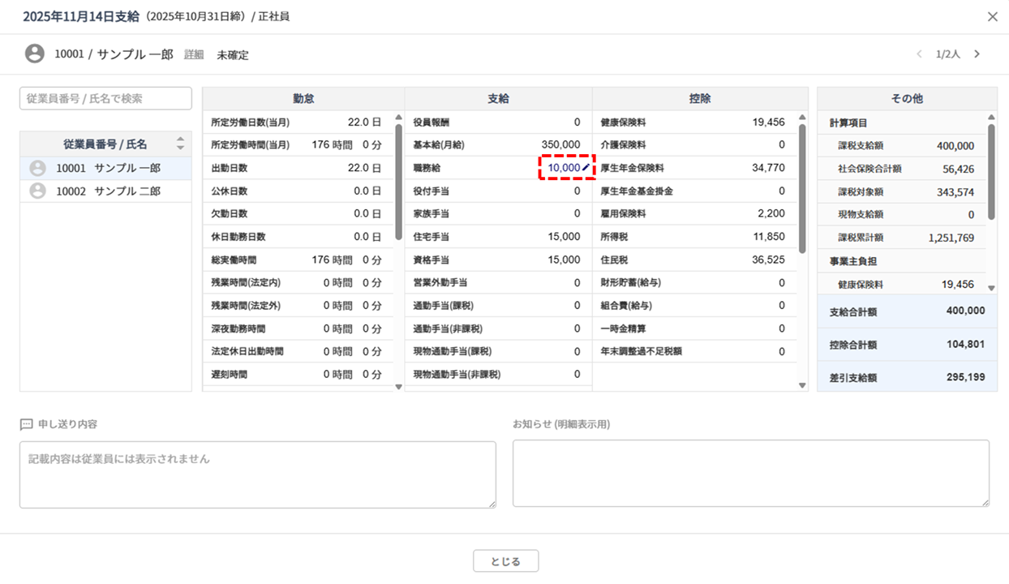Viewport: 1009px width, 584px height.
Task: Click the 財形貯蓄(給与) row
Action: 695,282
